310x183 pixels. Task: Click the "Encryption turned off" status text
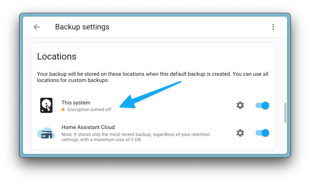(89, 110)
